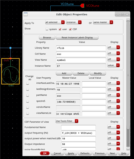
Task: Click the roll-up arrow icon in title bar
Action: (x=118, y=14)
